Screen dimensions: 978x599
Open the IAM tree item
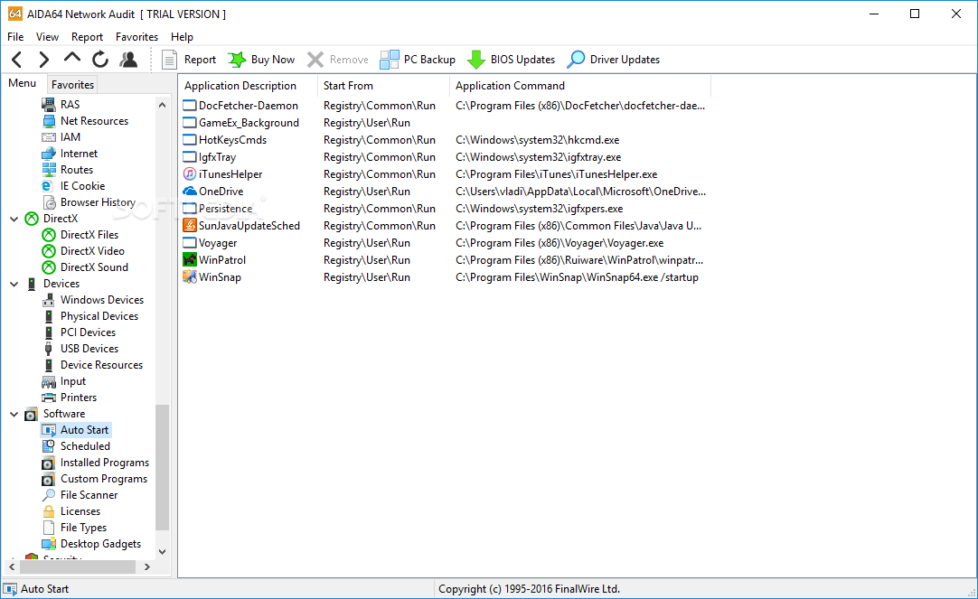70,137
